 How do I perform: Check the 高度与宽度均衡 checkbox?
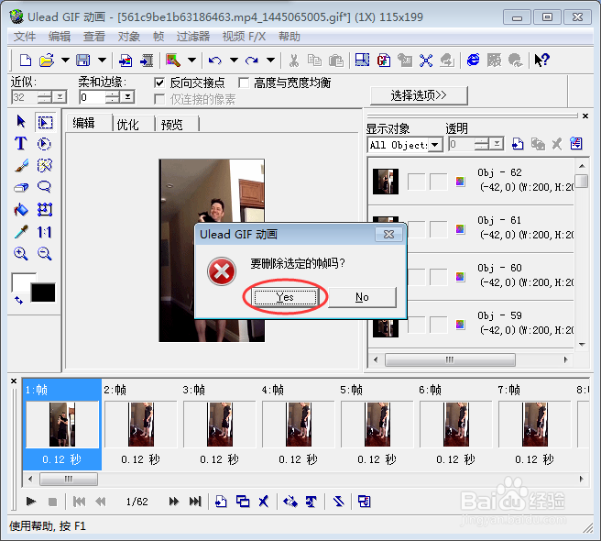point(244,83)
